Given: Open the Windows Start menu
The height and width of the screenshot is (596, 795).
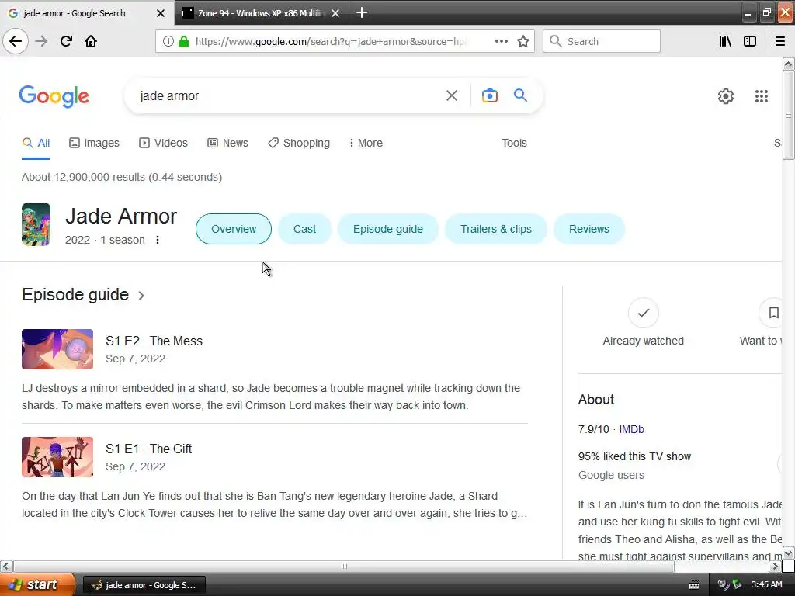Looking at the screenshot, I should (36, 585).
